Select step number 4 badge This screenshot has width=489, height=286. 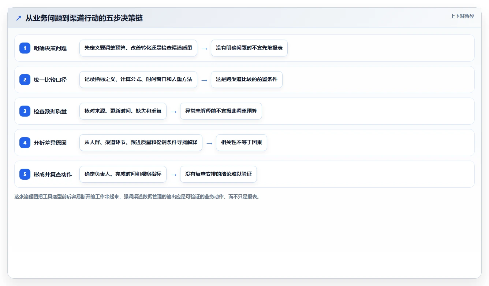pyautogui.click(x=25, y=142)
